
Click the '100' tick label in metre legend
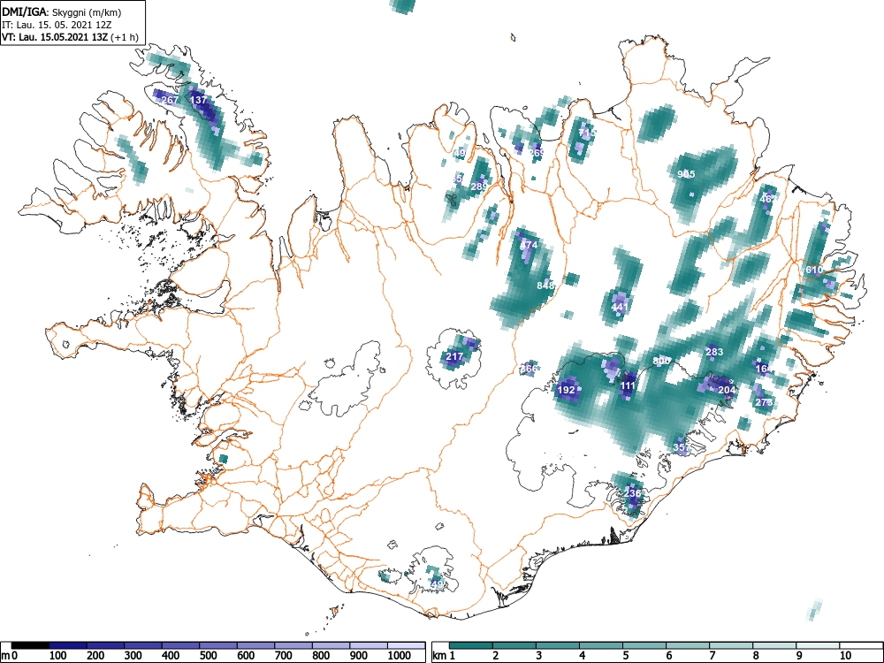58,656
